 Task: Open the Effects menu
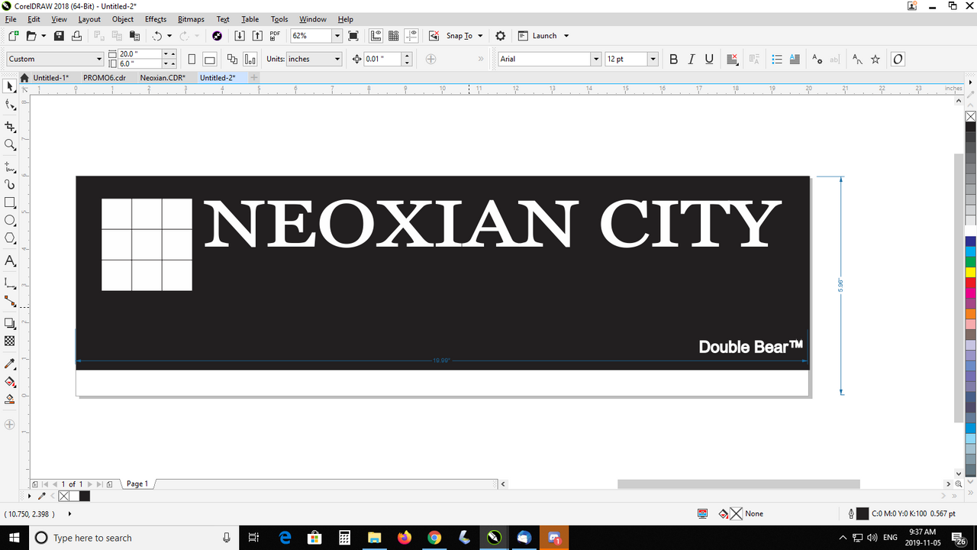click(x=155, y=19)
